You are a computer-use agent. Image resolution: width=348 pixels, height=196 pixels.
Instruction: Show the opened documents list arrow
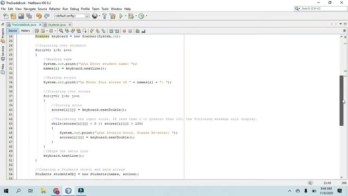click(340, 24)
